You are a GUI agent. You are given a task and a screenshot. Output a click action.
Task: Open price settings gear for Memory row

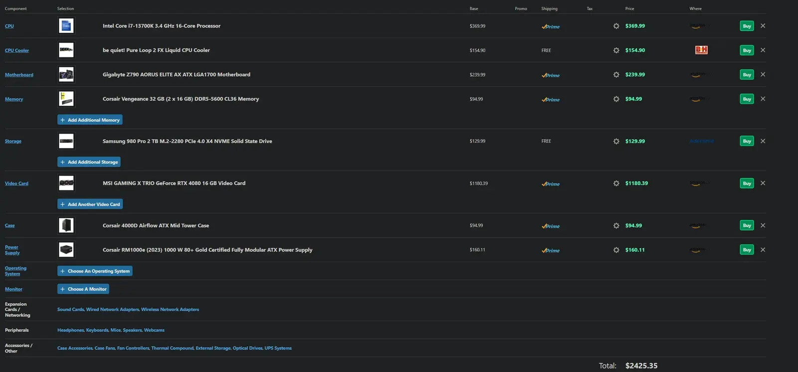click(616, 99)
